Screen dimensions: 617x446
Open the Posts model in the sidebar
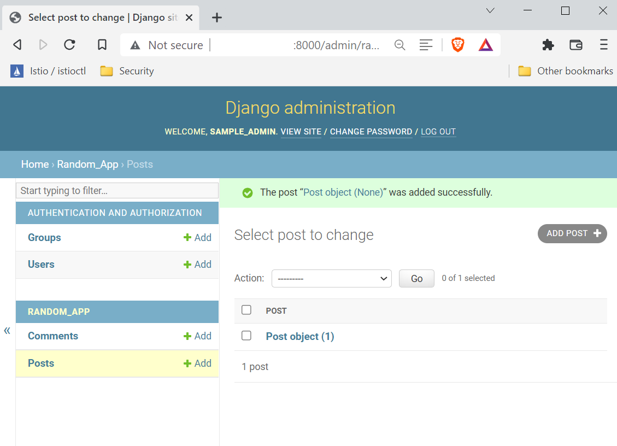[41, 363]
